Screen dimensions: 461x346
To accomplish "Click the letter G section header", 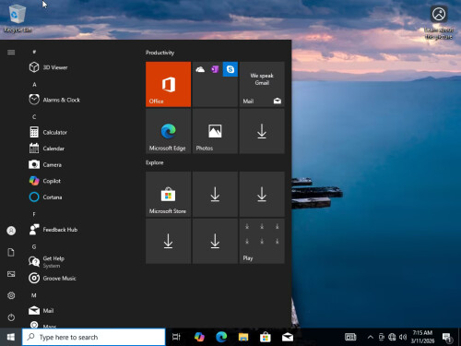I will 34,246.
